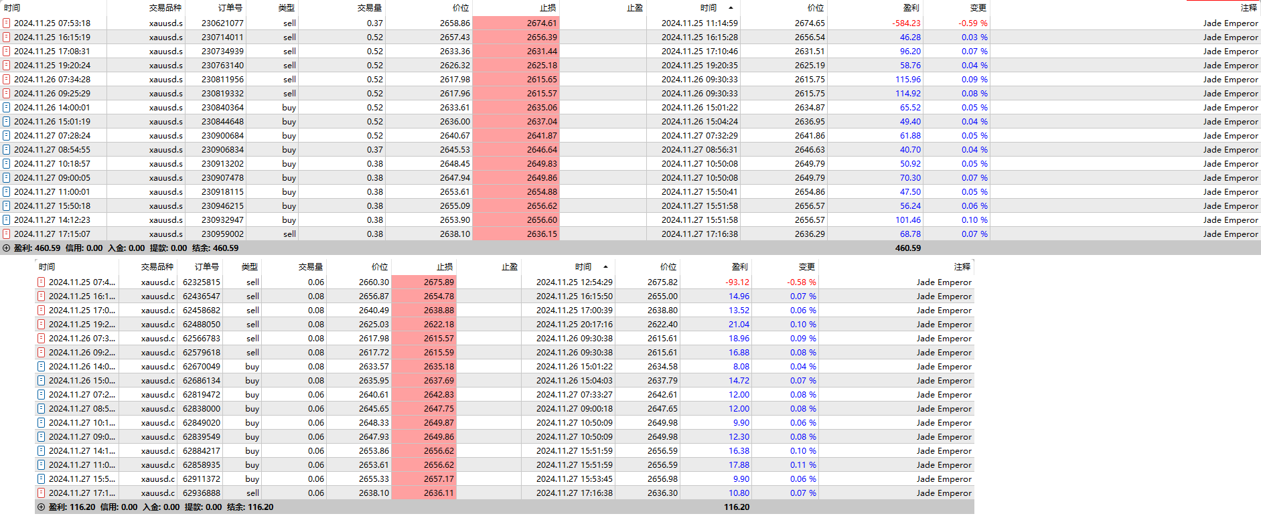Select order number 230946215
This screenshot has width=1261, height=518.
click(x=222, y=205)
